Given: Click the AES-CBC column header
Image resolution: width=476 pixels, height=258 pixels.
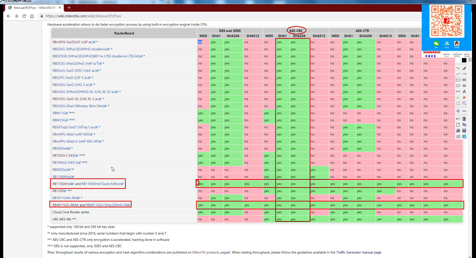Looking at the screenshot, I should tap(296, 31).
